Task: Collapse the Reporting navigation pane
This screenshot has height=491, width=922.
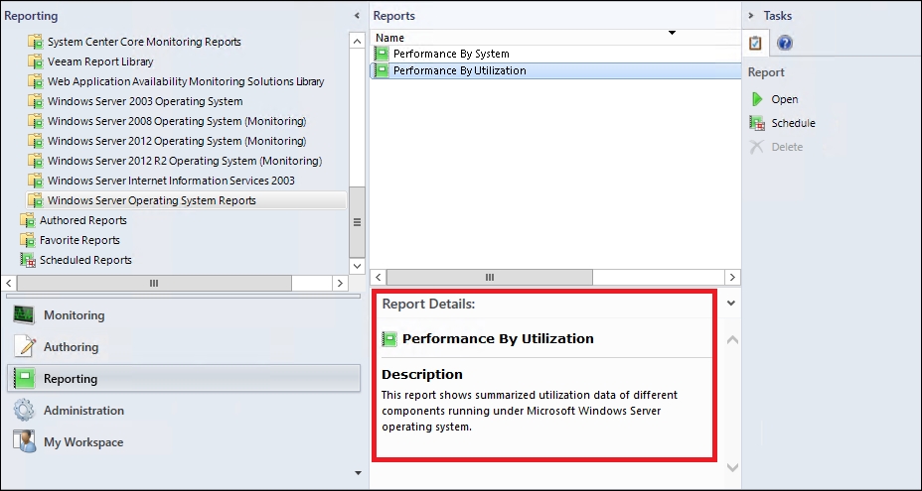Action: point(357,16)
